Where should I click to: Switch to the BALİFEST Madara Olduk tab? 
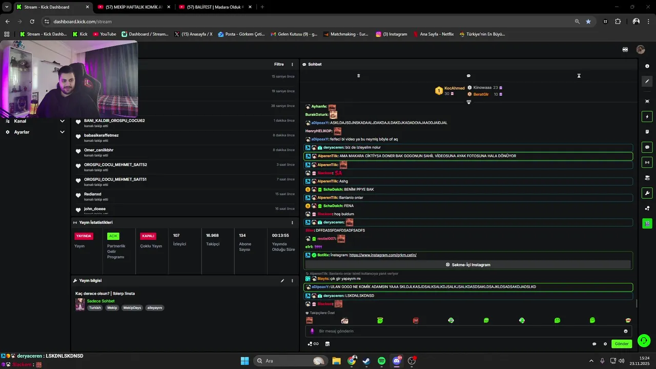click(215, 7)
